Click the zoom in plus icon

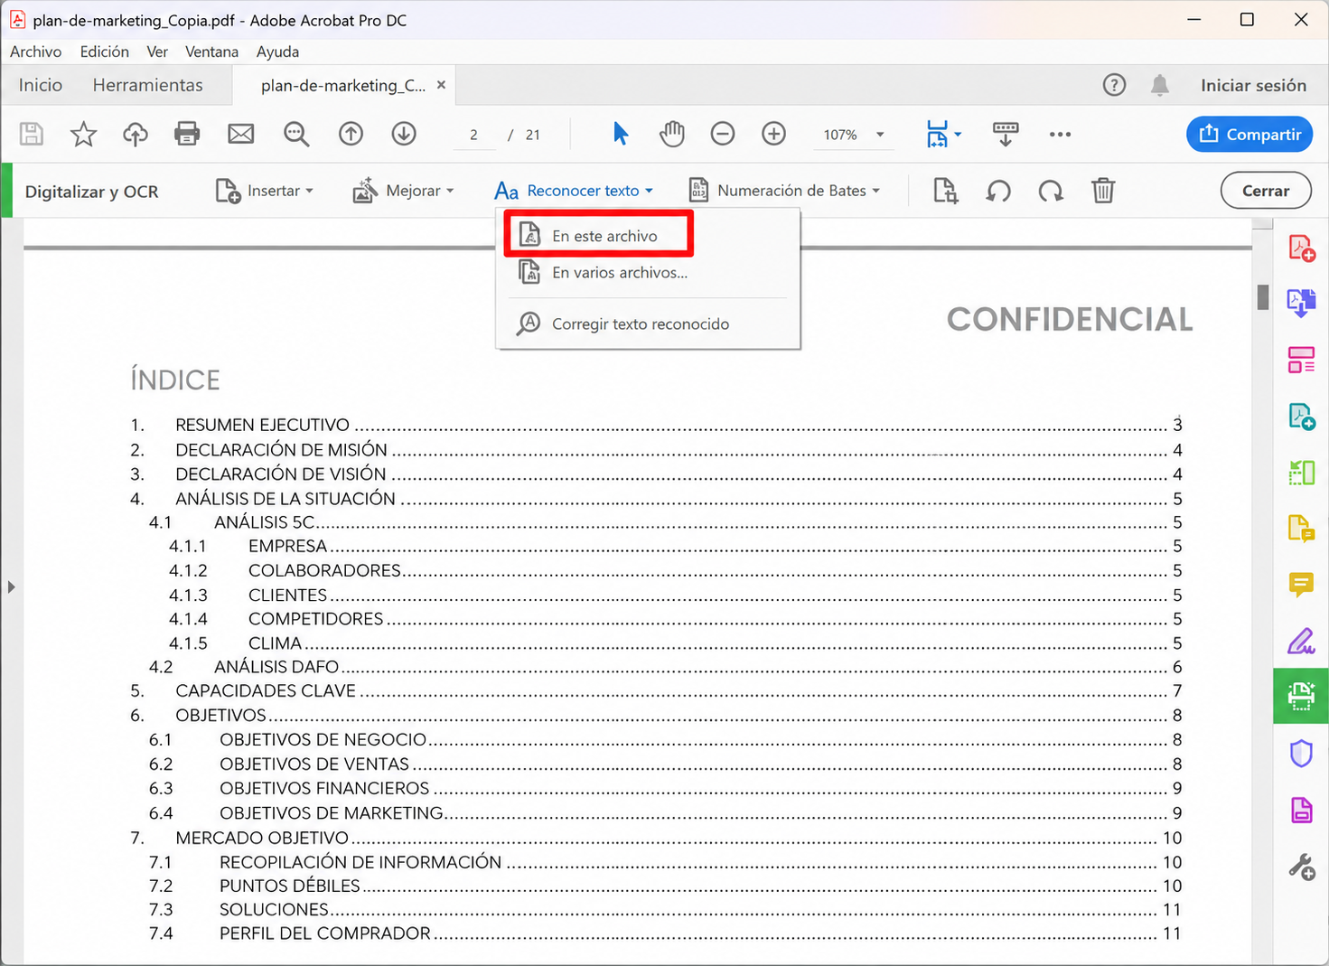point(774,135)
